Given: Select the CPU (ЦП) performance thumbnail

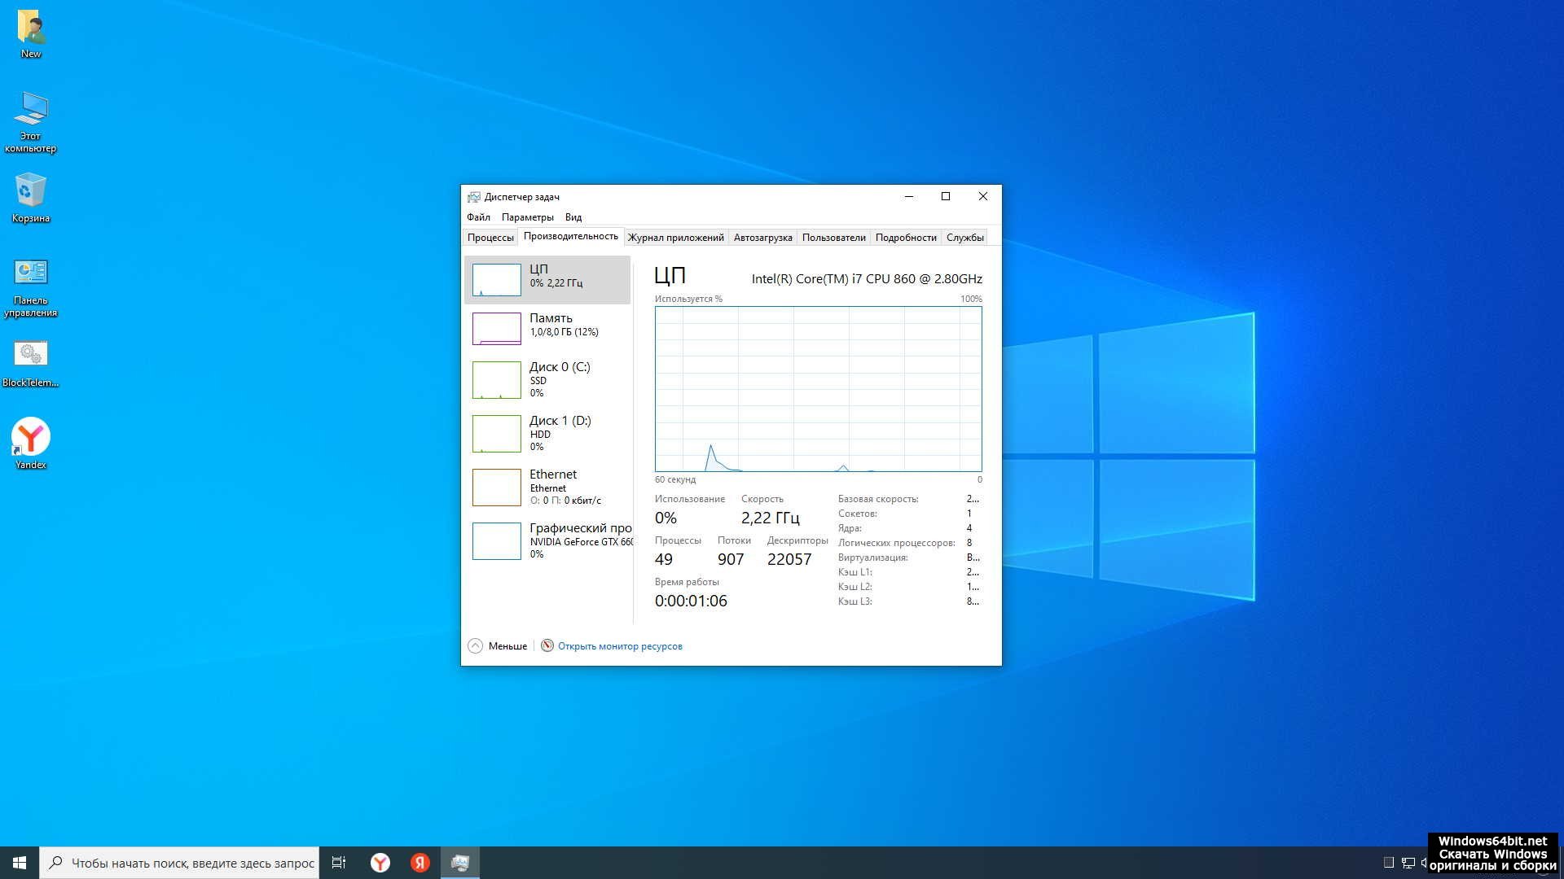Looking at the screenshot, I should tap(547, 279).
